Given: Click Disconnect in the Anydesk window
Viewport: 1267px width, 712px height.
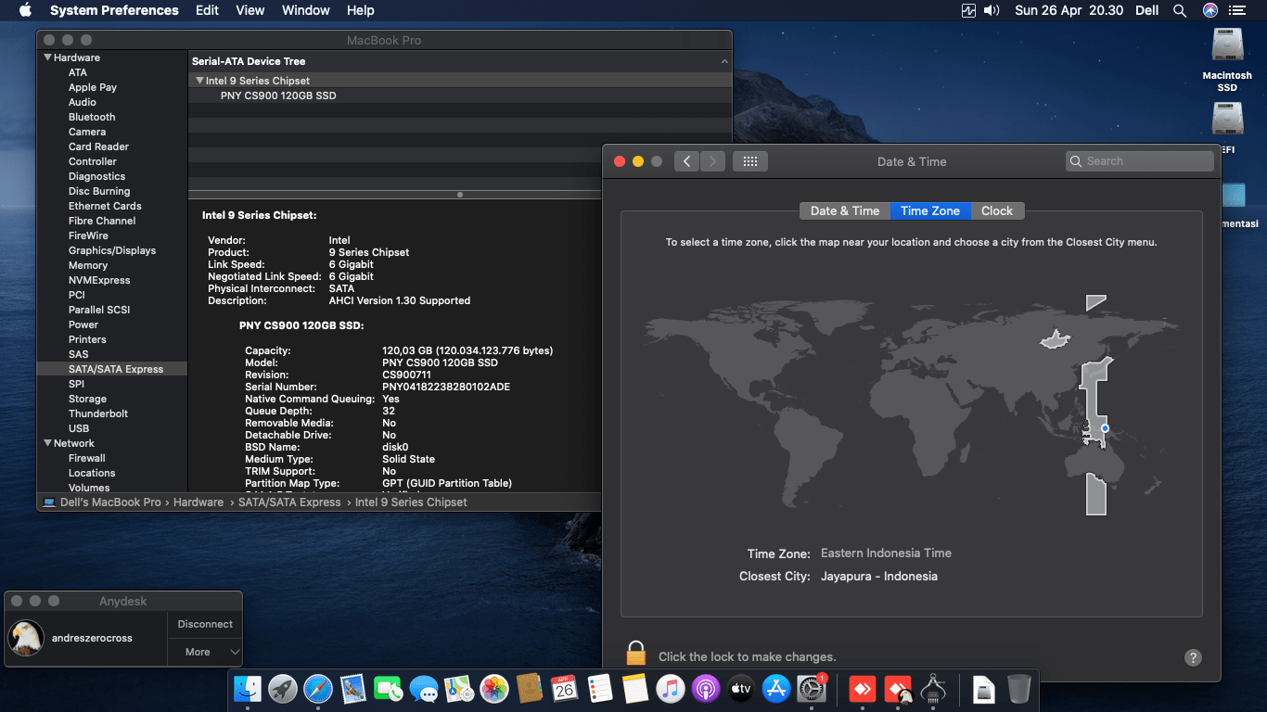Looking at the screenshot, I should click(205, 624).
